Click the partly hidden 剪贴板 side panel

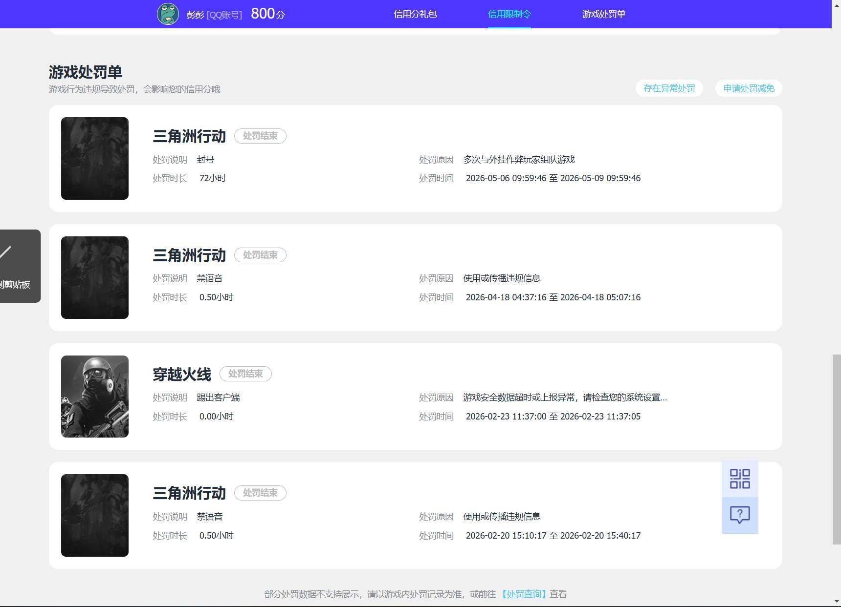click(x=20, y=266)
